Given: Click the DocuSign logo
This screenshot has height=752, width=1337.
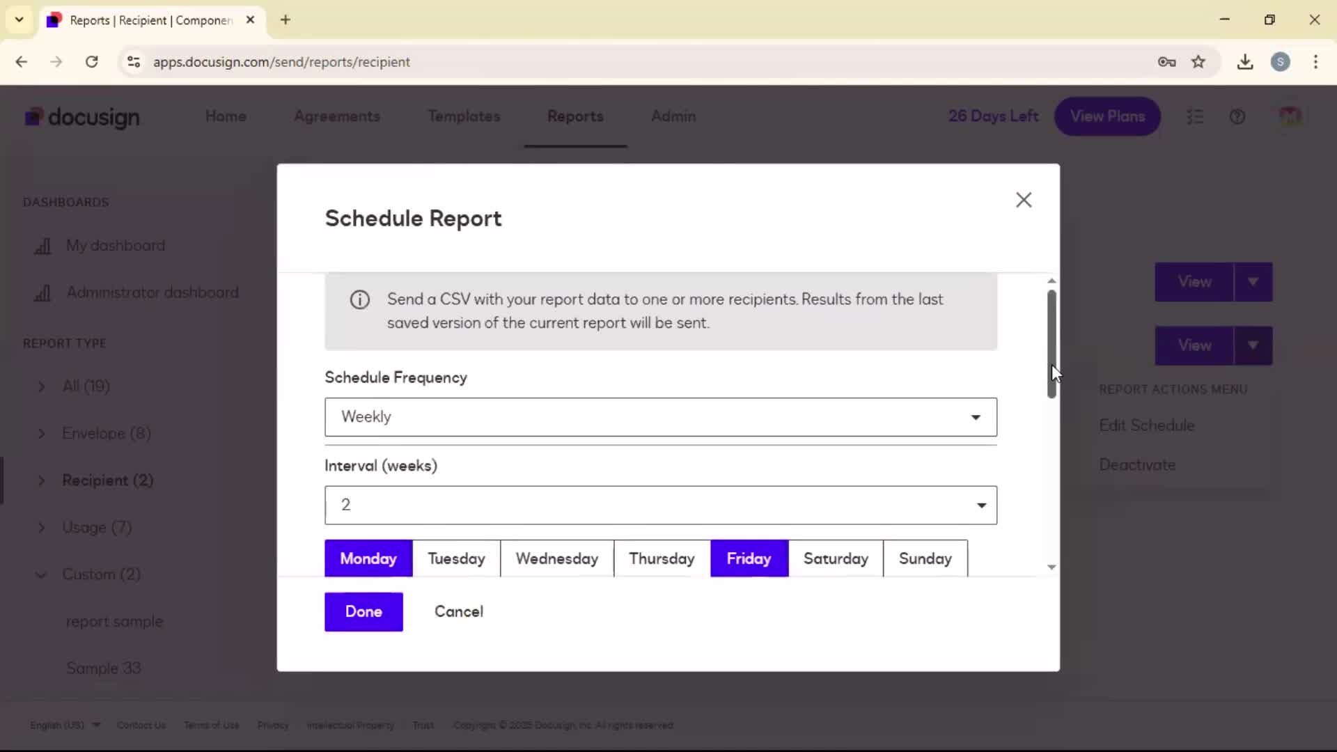Looking at the screenshot, I should [x=82, y=117].
